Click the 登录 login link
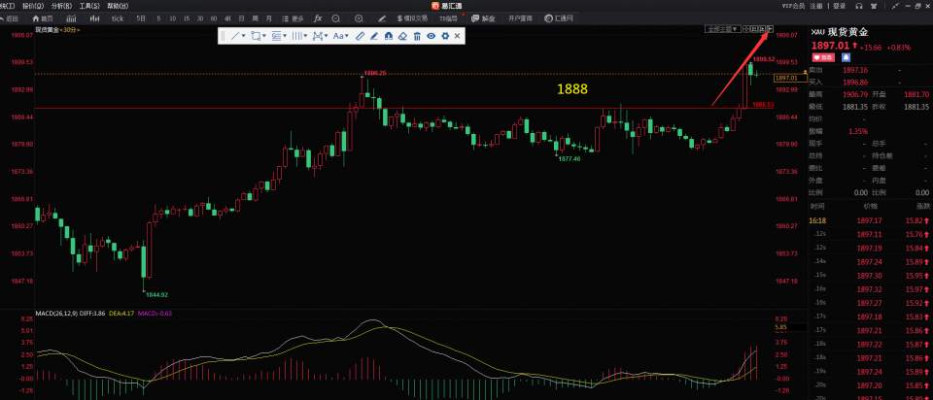The height and width of the screenshot is (400, 933). pyautogui.click(x=840, y=6)
